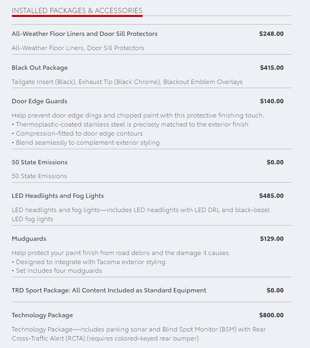310x348 pixels.
Task: Click the Set includes four mudguards line
Action: 57,271
